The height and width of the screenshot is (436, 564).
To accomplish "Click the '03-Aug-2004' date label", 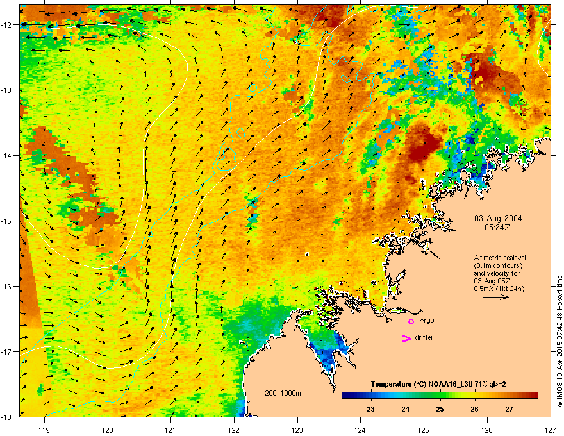I will (x=498, y=219).
